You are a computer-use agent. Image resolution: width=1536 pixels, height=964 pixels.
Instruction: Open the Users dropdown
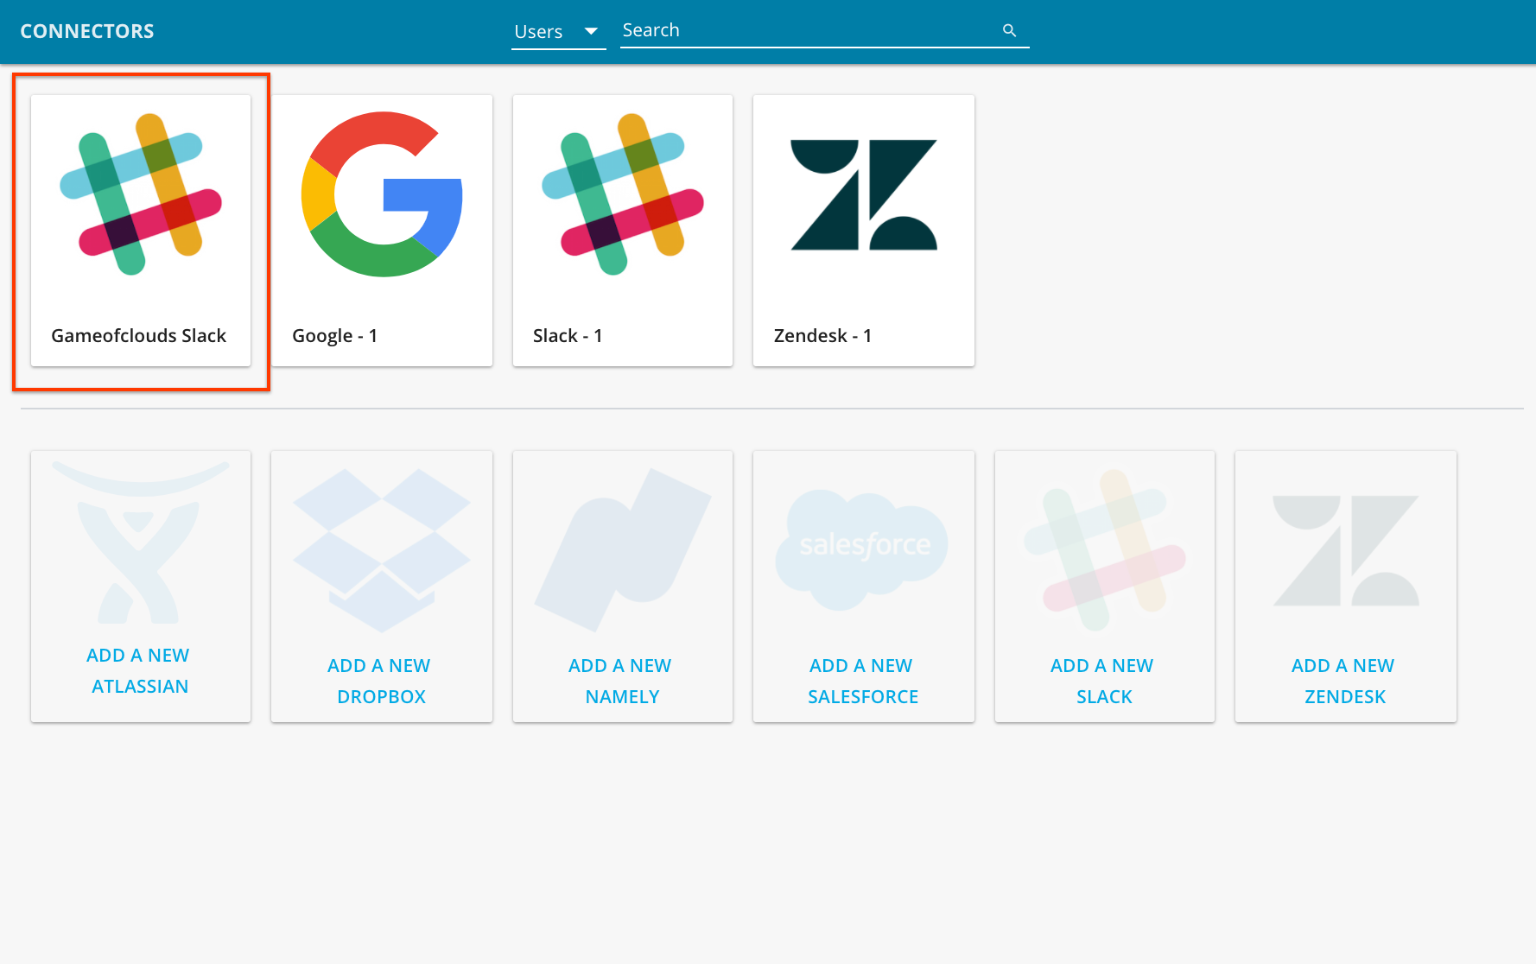pos(559,31)
